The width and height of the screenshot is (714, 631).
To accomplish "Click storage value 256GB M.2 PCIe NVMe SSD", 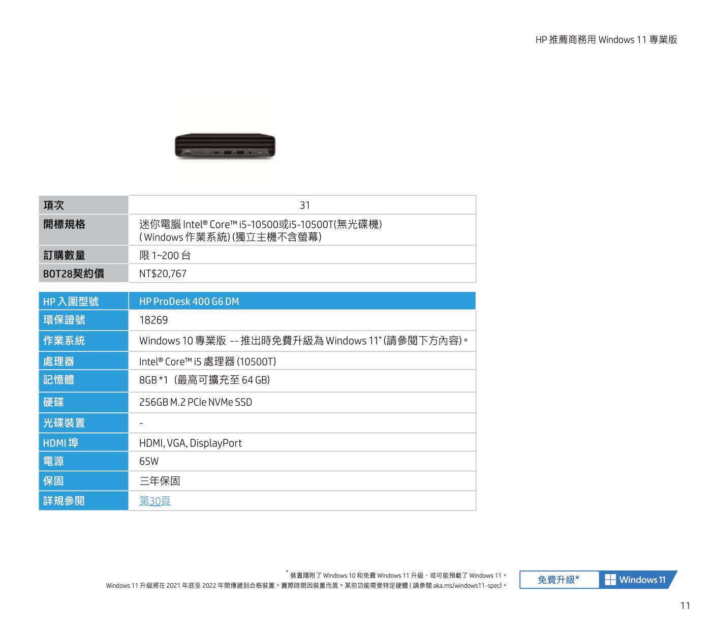I will 196,402.
